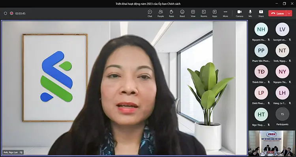Click the muted mic icon beside luongnt vn...

point(290,40)
